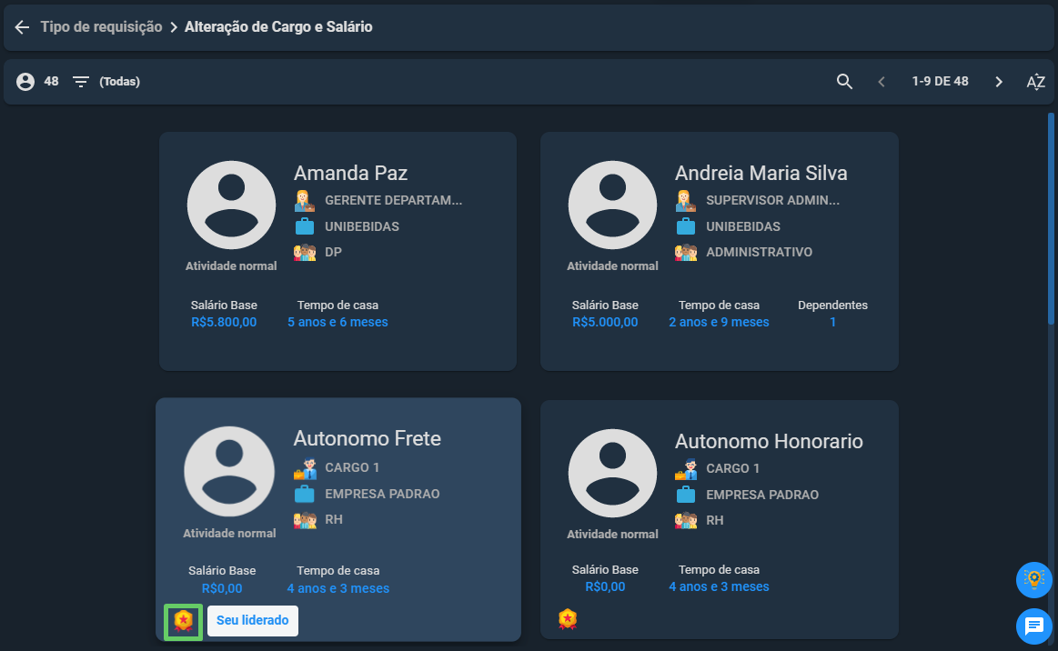Click the Seu liderado button
1058x651 pixels.
252,621
